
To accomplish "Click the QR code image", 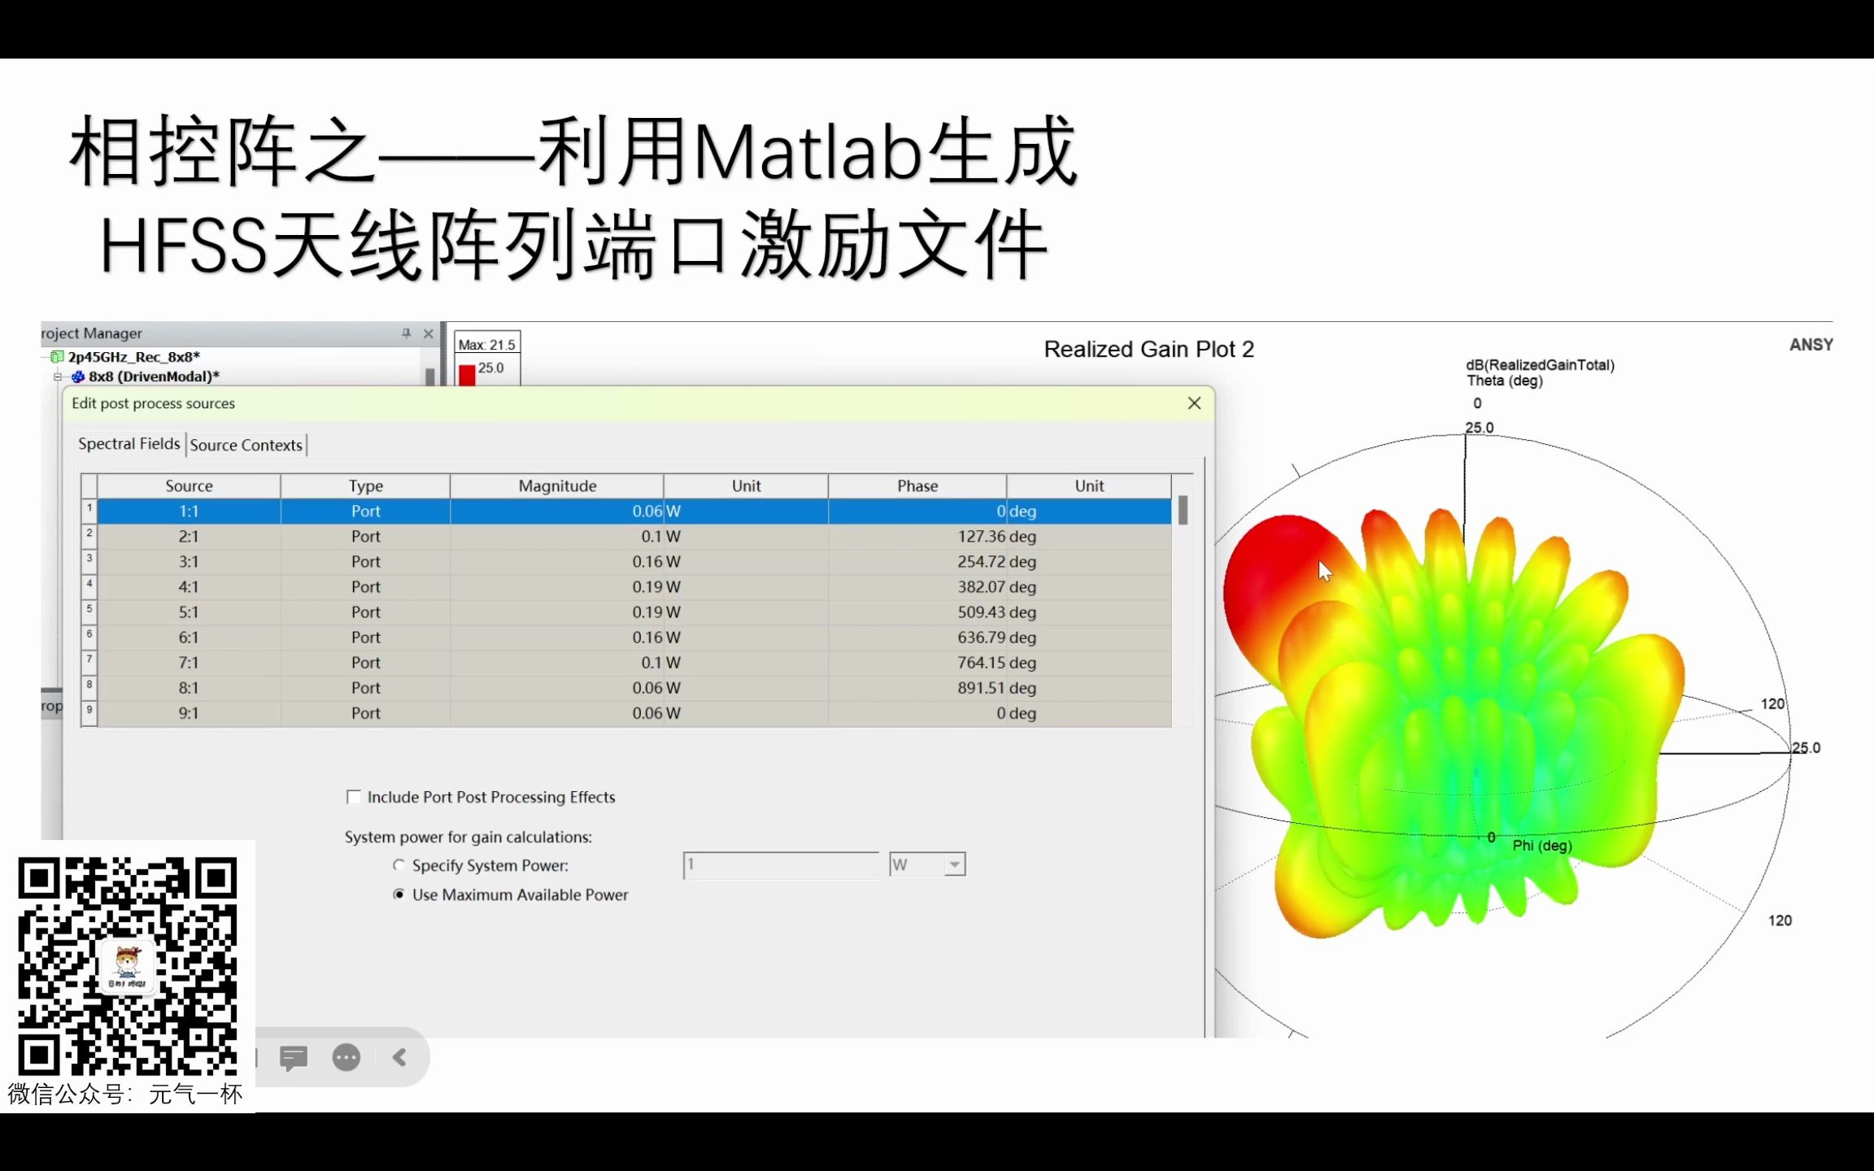I will coord(130,960).
